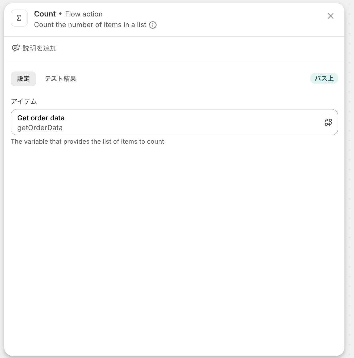354x358 pixels.
Task: Open the info tooltip beside the description
Action: 153,25
